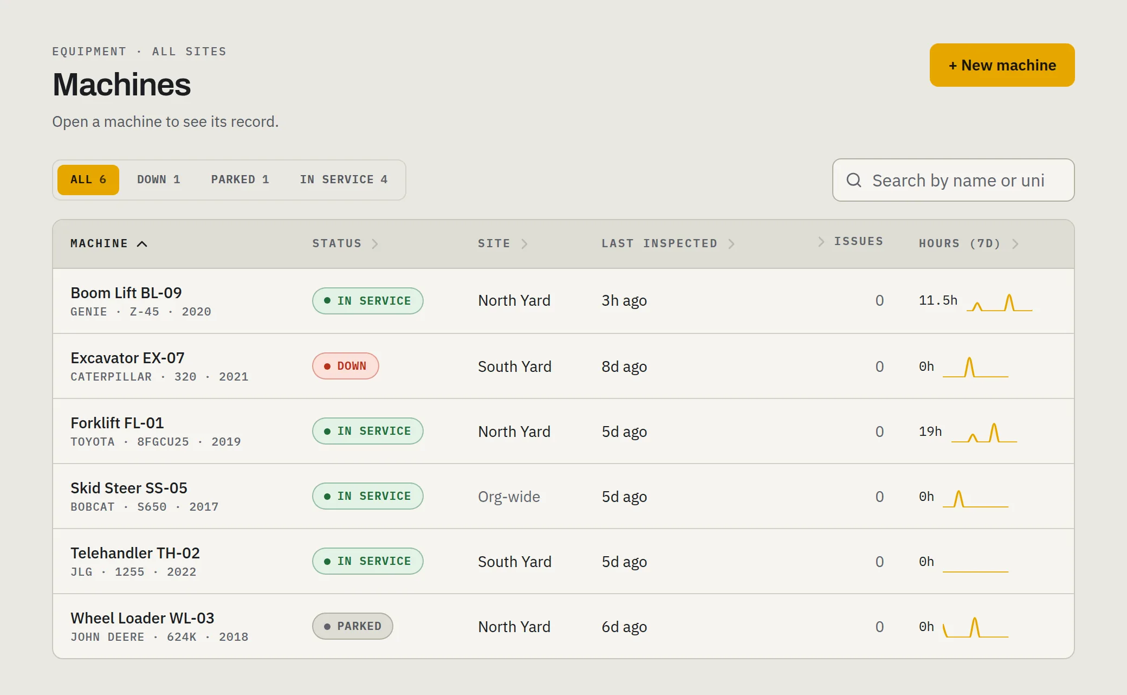
Task: Click the Org-wide site cell
Action: pos(509,497)
